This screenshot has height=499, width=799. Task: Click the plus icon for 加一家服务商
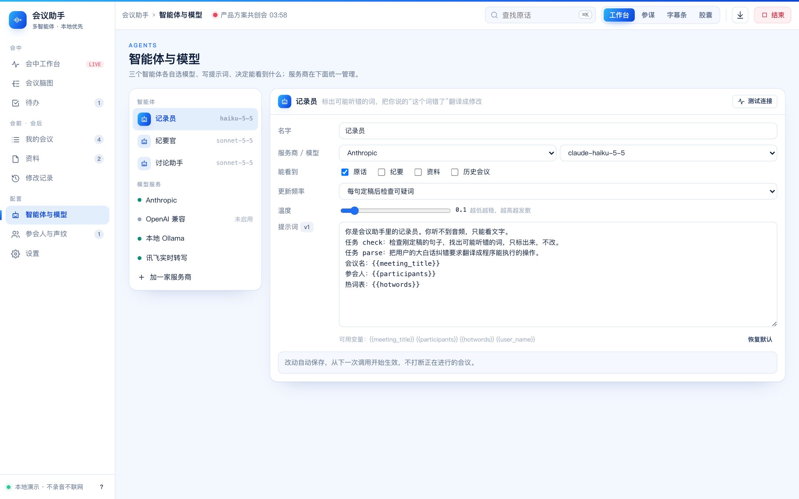pyautogui.click(x=141, y=277)
